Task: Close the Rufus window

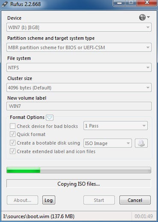Action: click(x=147, y=3)
